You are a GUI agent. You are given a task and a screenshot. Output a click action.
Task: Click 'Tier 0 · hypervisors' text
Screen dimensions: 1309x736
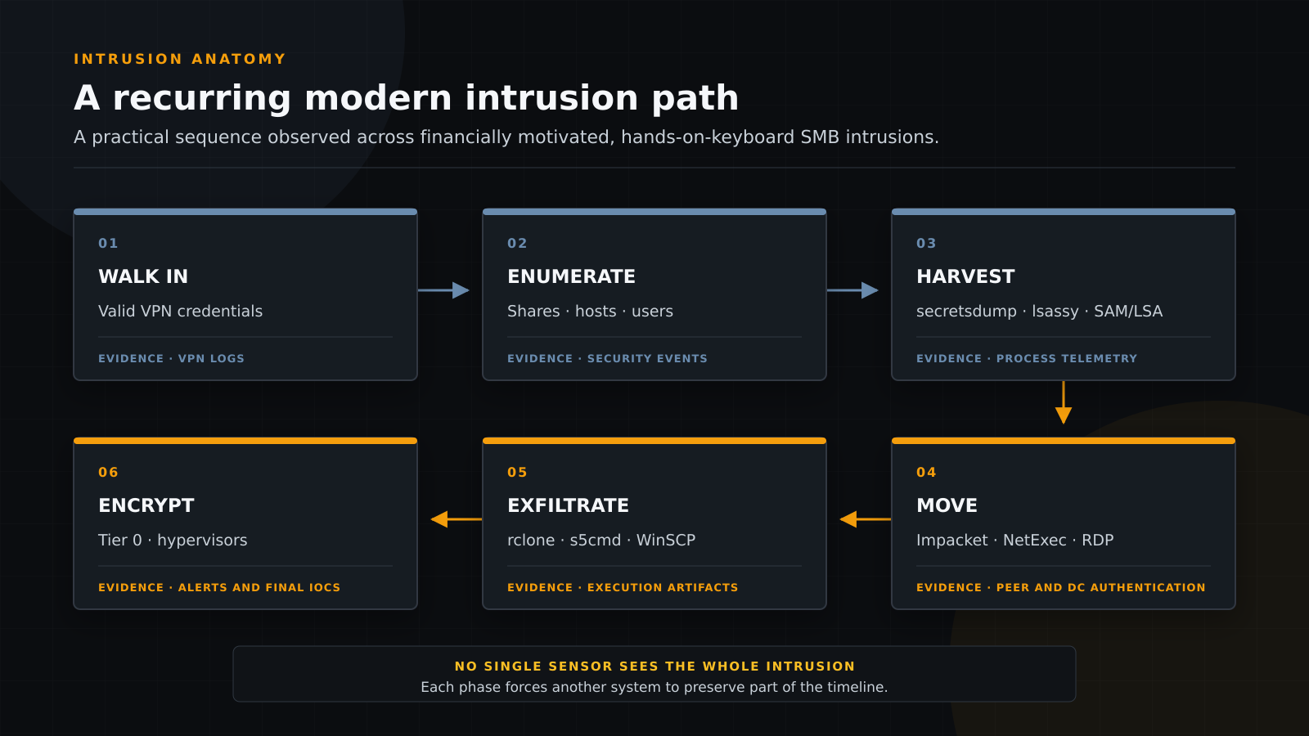point(173,540)
